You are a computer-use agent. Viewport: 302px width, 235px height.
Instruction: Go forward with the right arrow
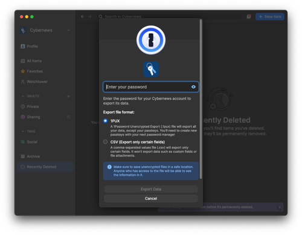tap(90, 16)
